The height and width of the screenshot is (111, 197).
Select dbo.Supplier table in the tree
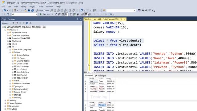pos(22,78)
